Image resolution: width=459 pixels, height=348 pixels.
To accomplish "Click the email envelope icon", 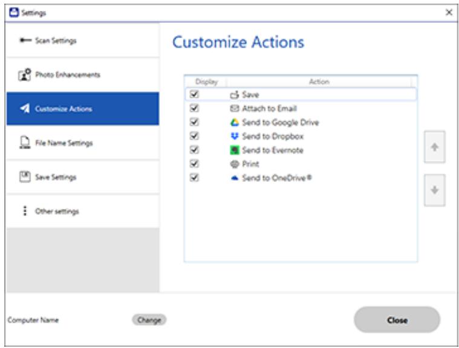I will [x=235, y=109].
